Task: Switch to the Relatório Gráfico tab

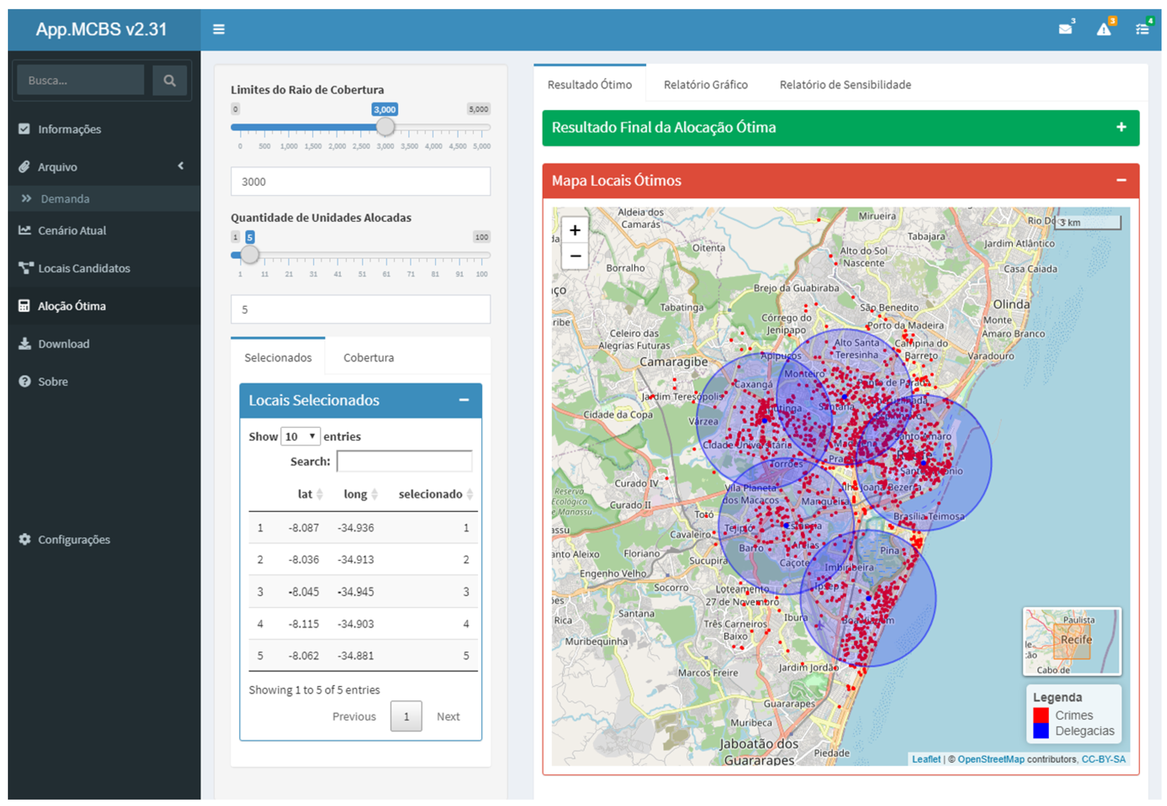Action: pyautogui.click(x=705, y=85)
